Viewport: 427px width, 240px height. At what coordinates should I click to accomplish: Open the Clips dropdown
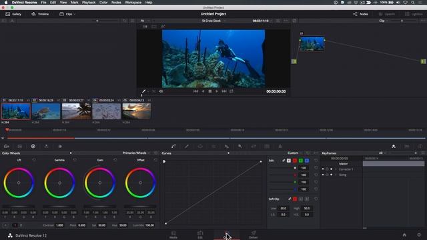pyautogui.click(x=67, y=14)
